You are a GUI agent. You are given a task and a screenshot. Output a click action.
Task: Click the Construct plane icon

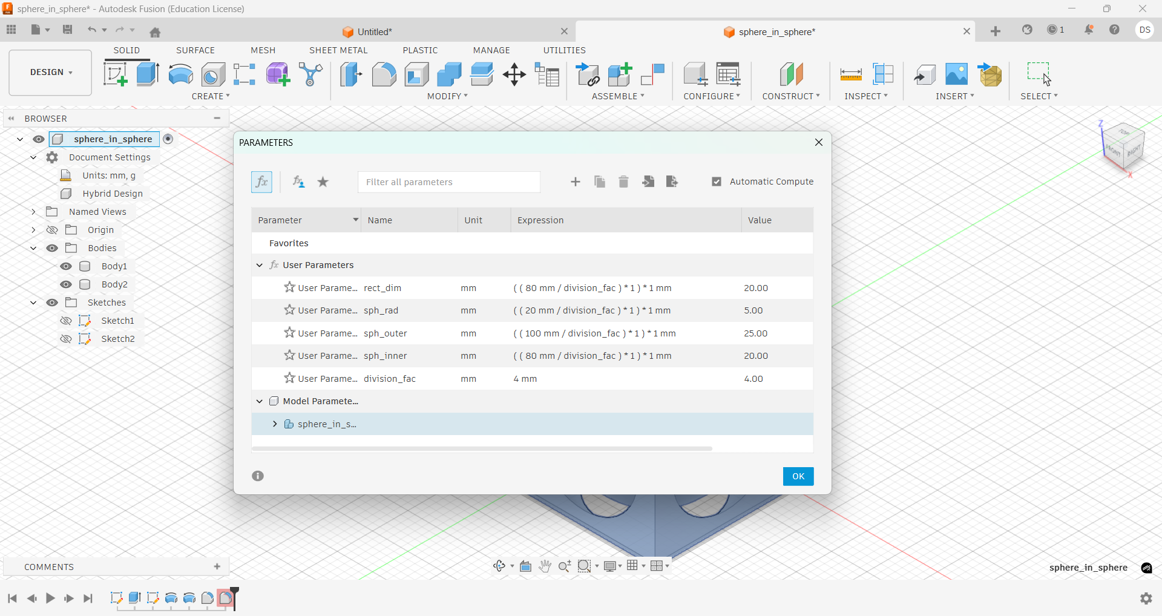coord(792,74)
